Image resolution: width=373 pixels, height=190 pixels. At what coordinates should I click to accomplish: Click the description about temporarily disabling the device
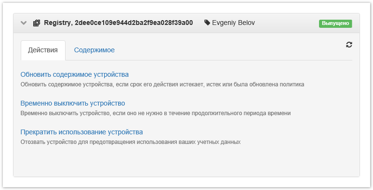tap(156, 113)
